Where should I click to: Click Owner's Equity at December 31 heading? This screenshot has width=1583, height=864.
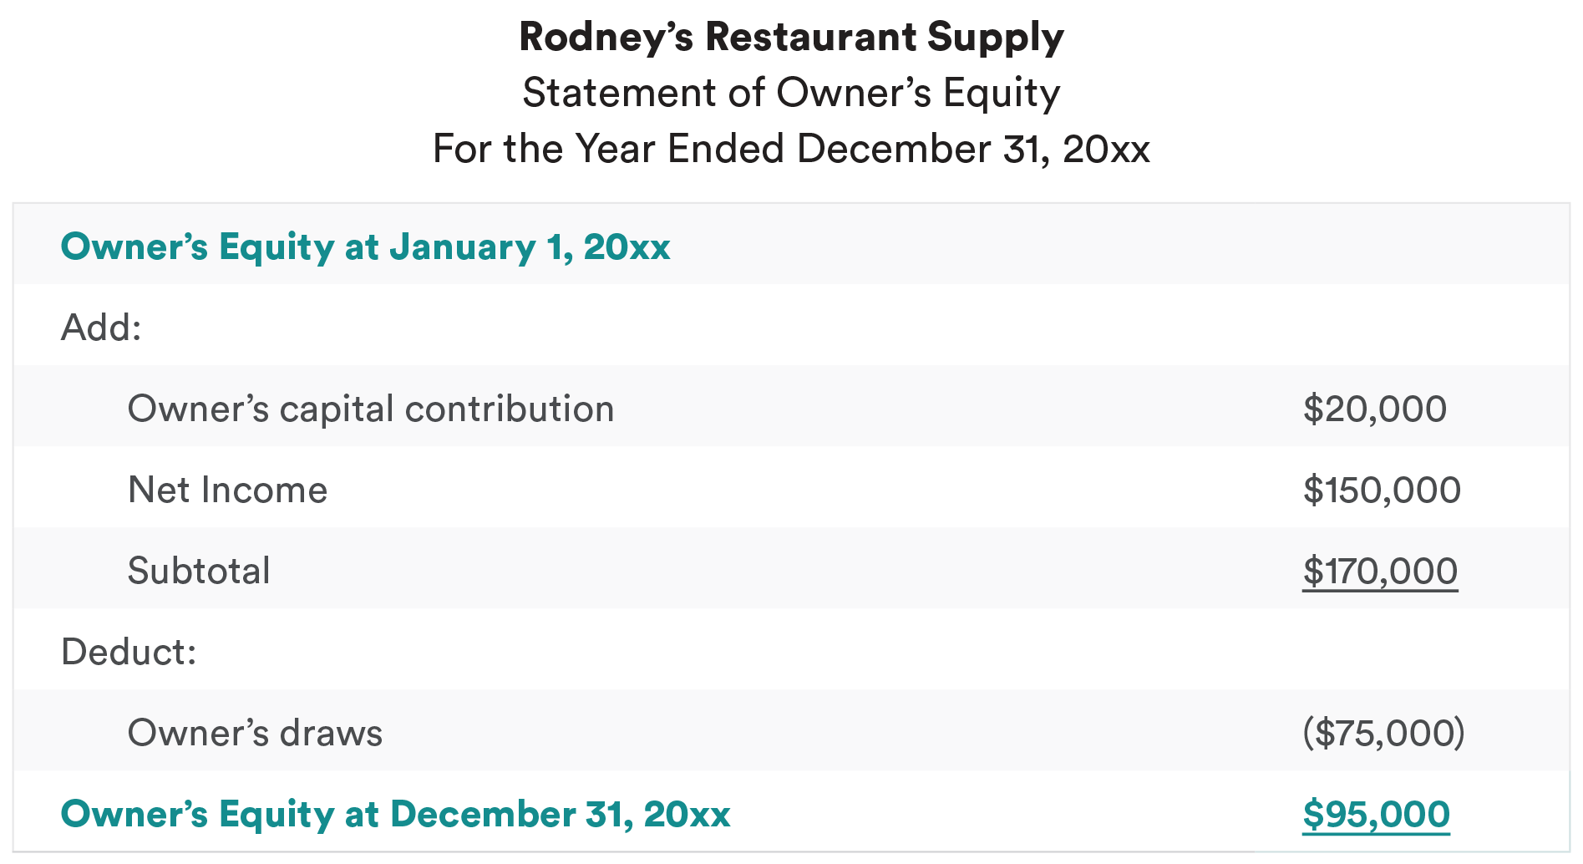click(x=395, y=814)
